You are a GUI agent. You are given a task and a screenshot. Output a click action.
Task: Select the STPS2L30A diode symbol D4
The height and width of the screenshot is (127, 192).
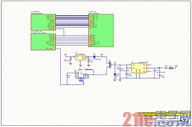coord(94,57)
